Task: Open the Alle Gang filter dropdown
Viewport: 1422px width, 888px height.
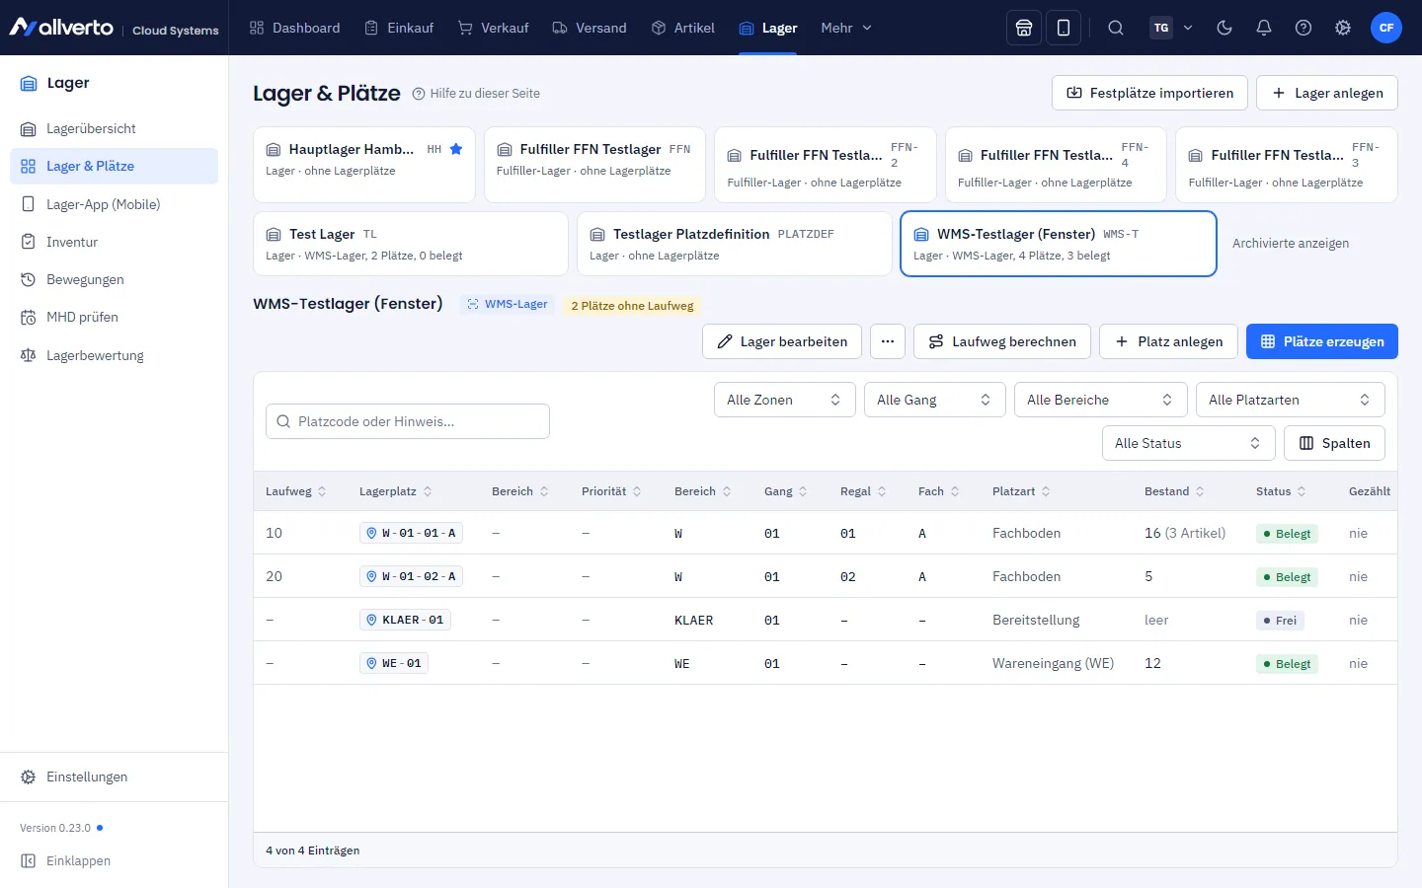Action: coord(935,400)
